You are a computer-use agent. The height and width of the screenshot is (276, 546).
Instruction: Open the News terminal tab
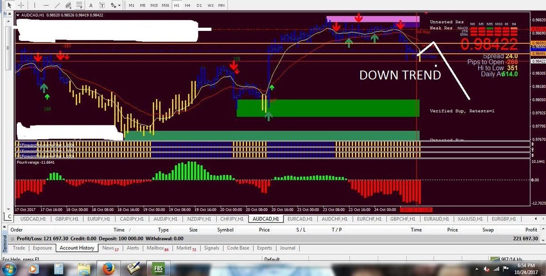[110, 248]
